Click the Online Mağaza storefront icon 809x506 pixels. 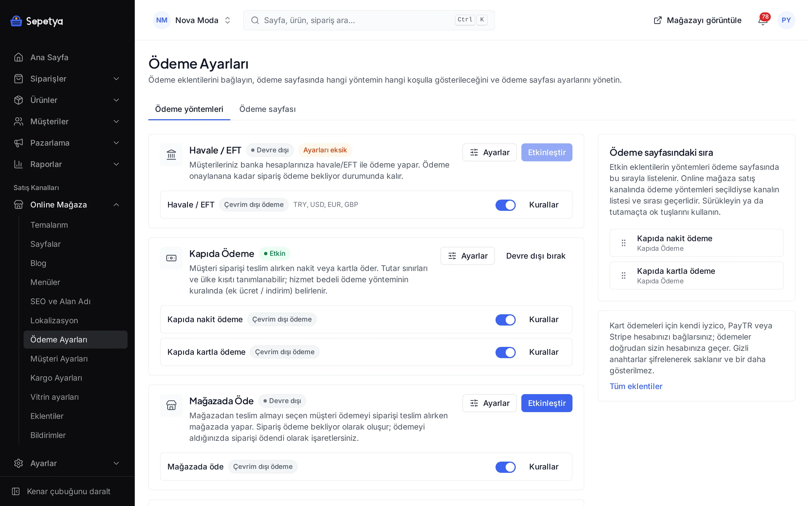point(18,204)
